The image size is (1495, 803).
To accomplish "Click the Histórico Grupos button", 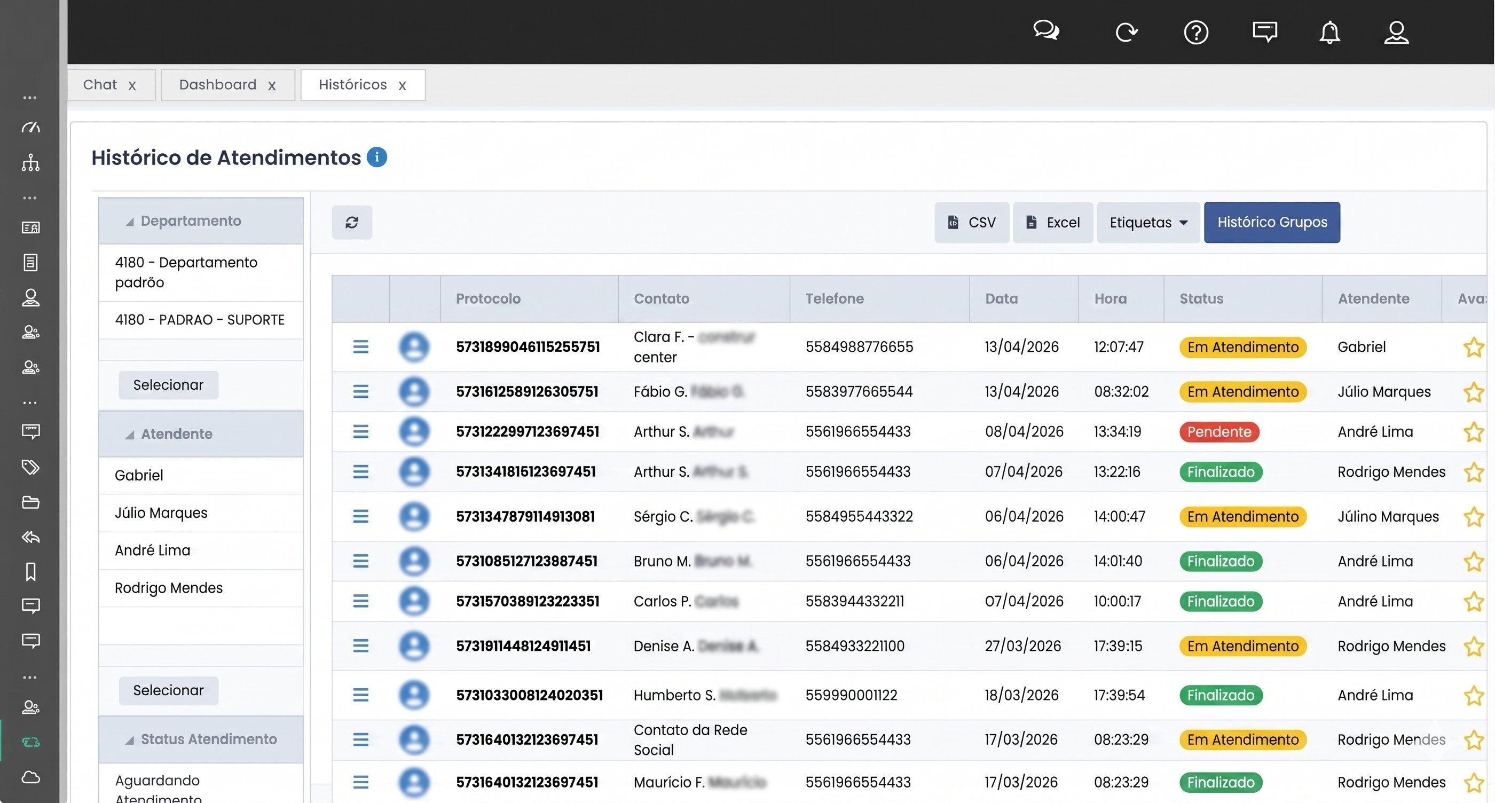I will click(1272, 222).
